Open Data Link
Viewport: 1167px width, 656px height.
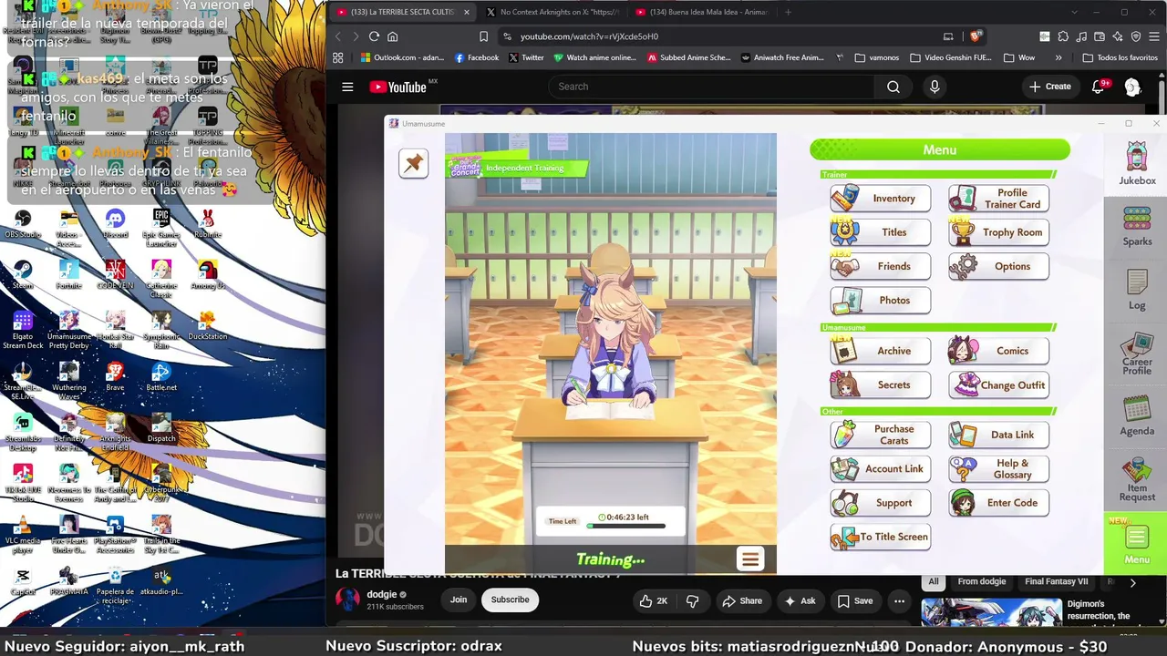[x=999, y=435]
